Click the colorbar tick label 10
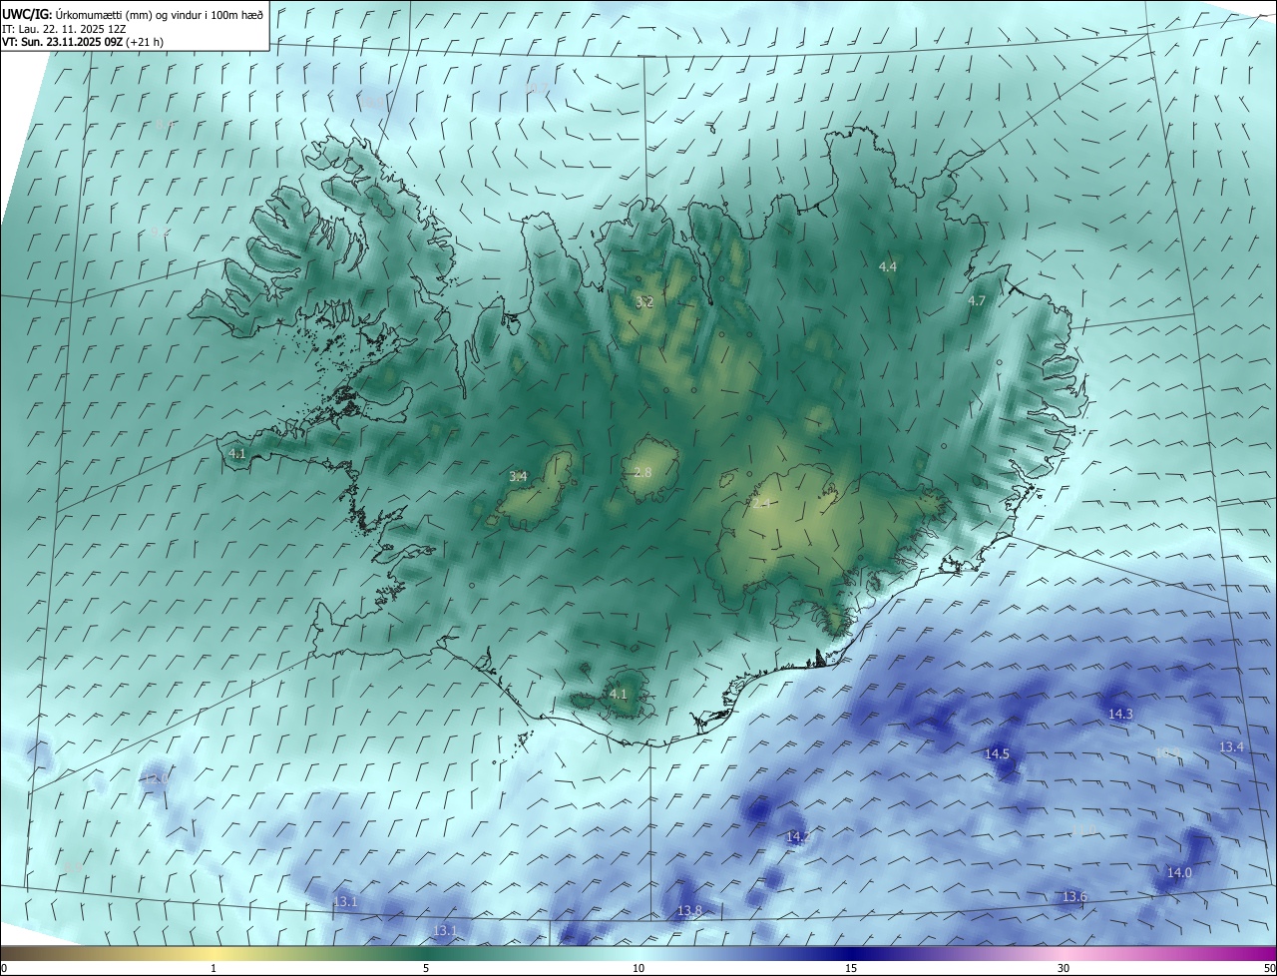Viewport: 1277px width, 976px height. [x=638, y=968]
